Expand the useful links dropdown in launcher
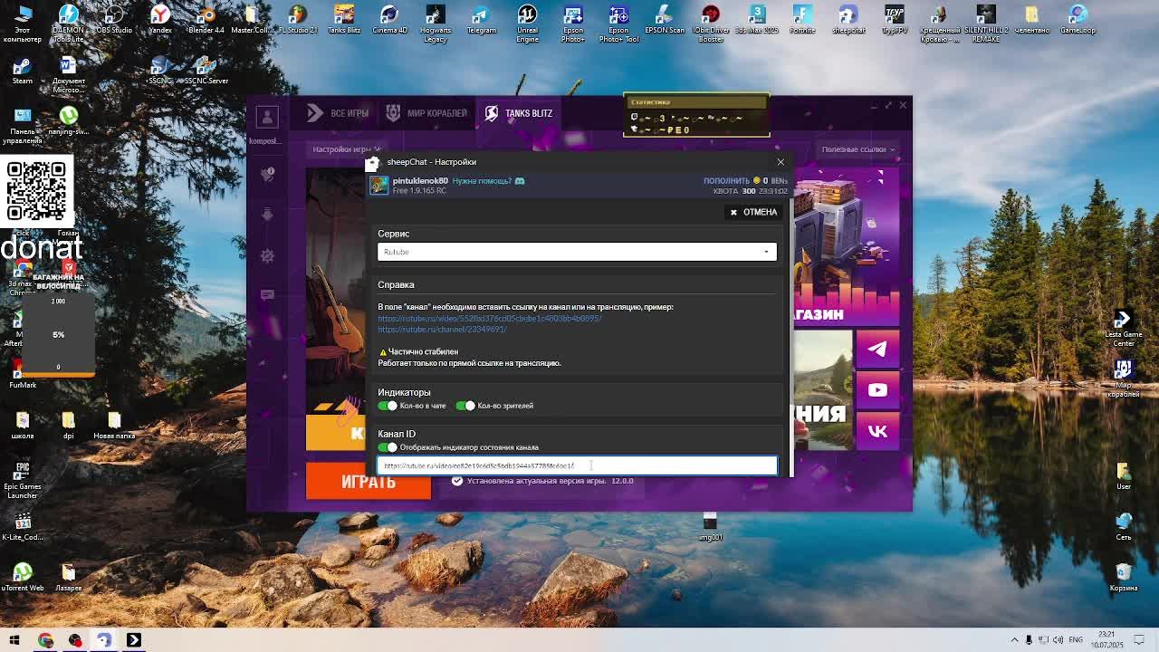Screen dimensions: 1159x652 pyautogui.click(x=857, y=149)
